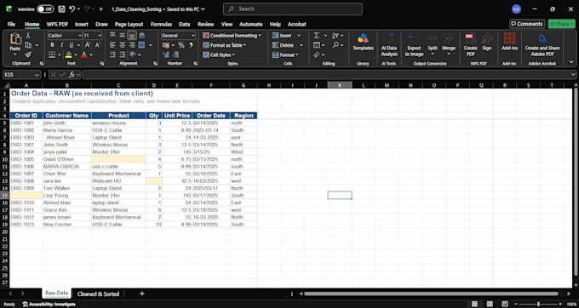Click the Increase Indent icon

click(x=123, y=54)
